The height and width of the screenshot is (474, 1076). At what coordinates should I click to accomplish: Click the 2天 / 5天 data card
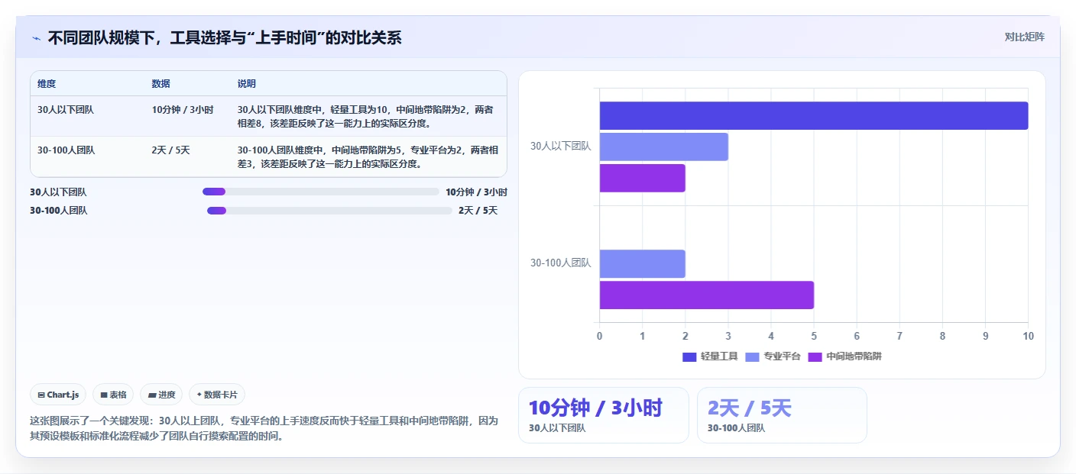782,415
